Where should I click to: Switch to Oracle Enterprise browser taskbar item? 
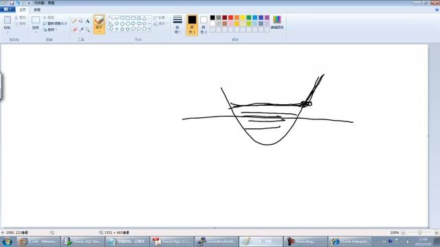click(x=350, y=242)
